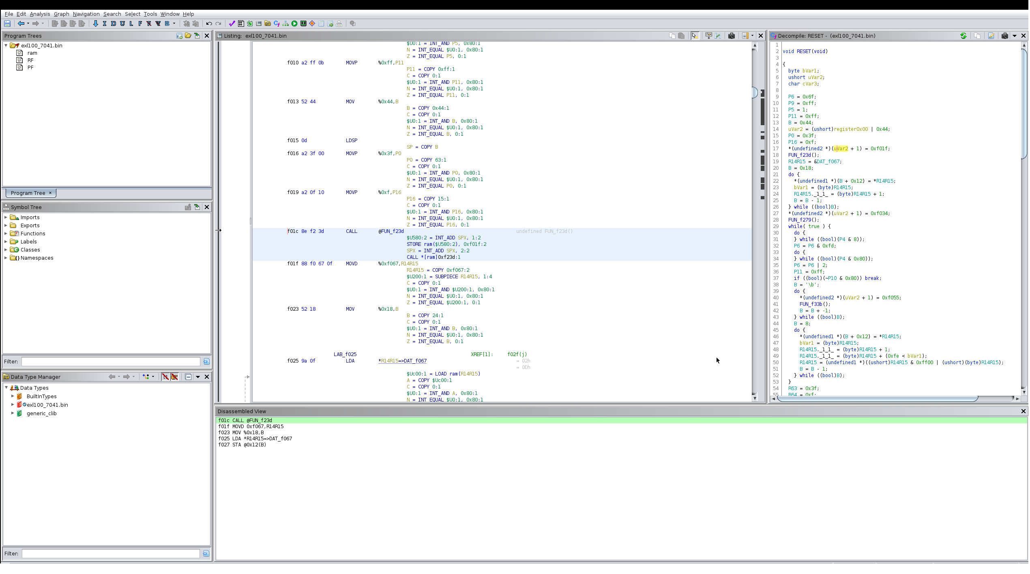This screenshot has width=1030, height=574.
Task: Save the program with the floppy disk icon
Action: (x=7, y=23)
